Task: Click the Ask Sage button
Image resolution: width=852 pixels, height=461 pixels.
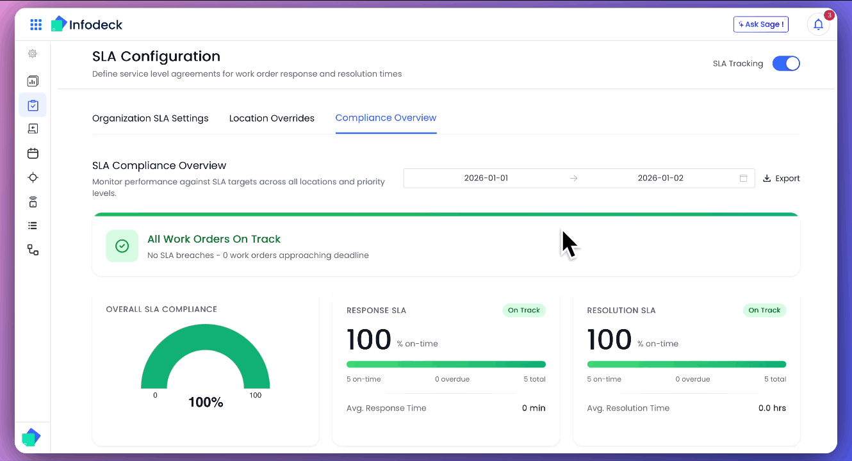Action: [x=761, y=24]
